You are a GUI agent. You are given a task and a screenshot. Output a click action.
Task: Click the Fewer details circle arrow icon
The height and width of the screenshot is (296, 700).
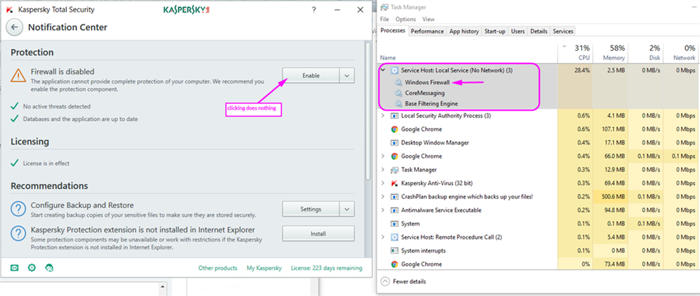click(x=385, y=282)
